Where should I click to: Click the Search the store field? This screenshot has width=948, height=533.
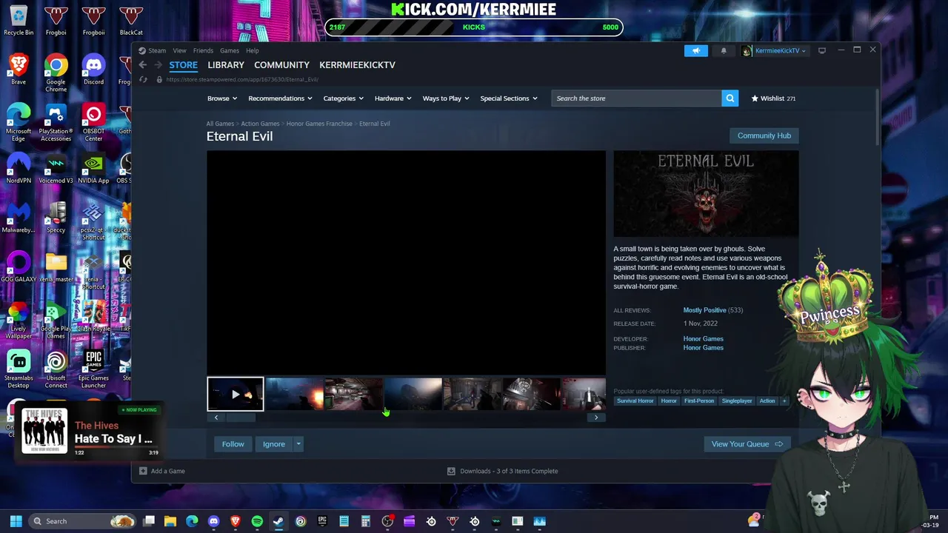pos(636,98)
